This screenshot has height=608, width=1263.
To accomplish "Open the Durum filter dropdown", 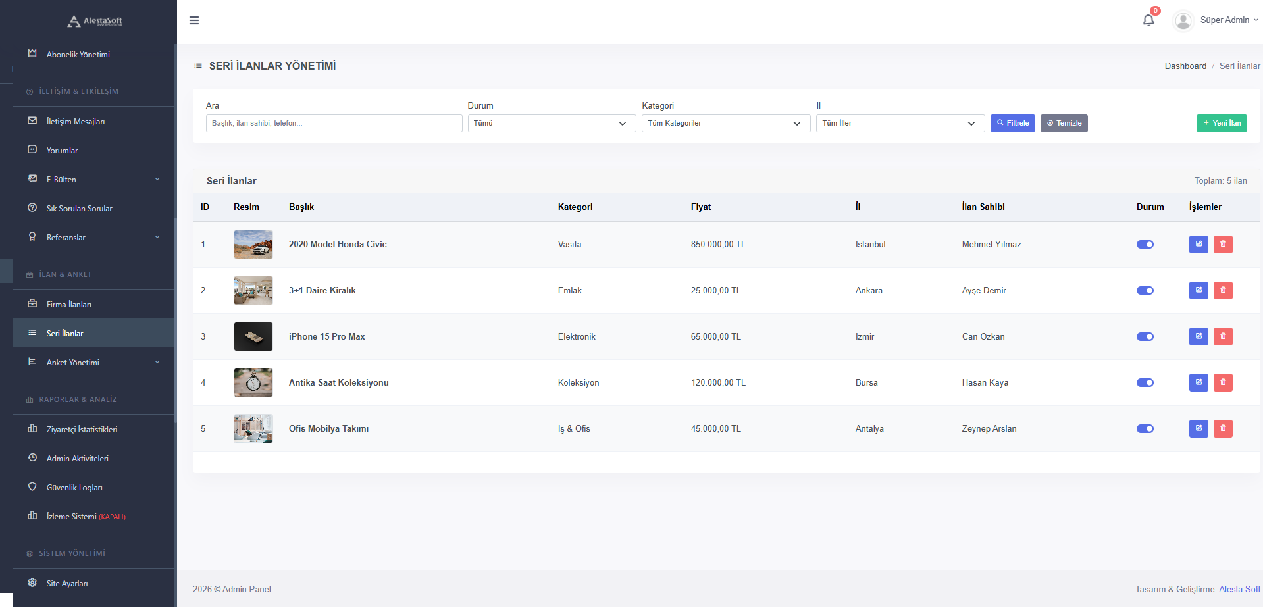I will pos(552,123).
